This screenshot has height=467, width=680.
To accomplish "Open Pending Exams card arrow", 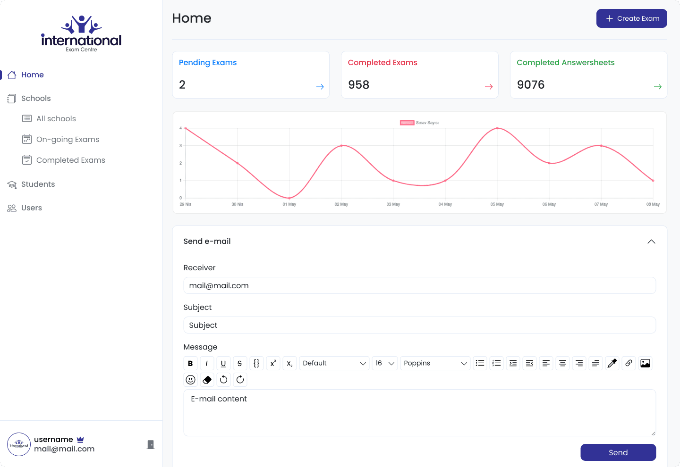I will click(320, 87).
